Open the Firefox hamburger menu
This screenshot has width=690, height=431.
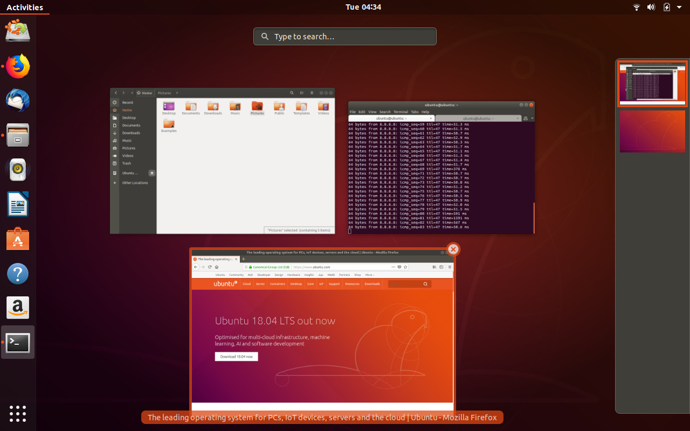[x=448, y=267]
